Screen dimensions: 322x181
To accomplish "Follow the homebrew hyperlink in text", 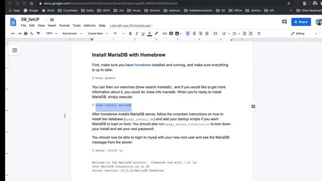I will click(142, 65).
